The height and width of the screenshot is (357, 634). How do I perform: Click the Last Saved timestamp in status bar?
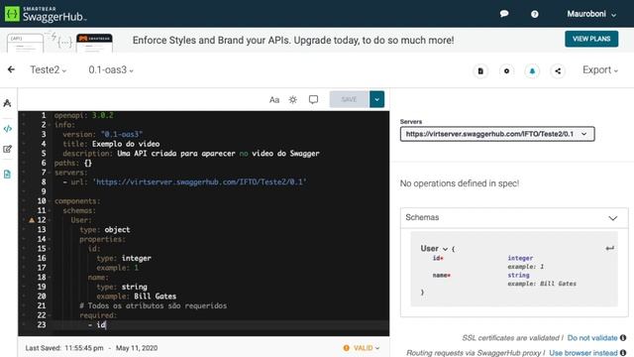click(x=91, y=348)
